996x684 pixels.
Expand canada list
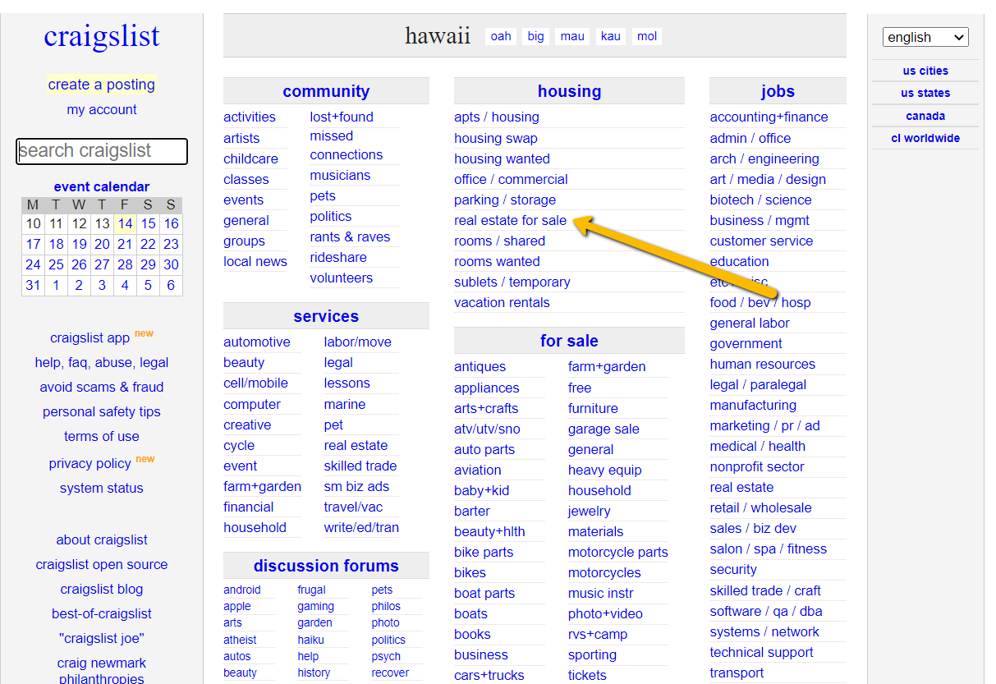925,116
